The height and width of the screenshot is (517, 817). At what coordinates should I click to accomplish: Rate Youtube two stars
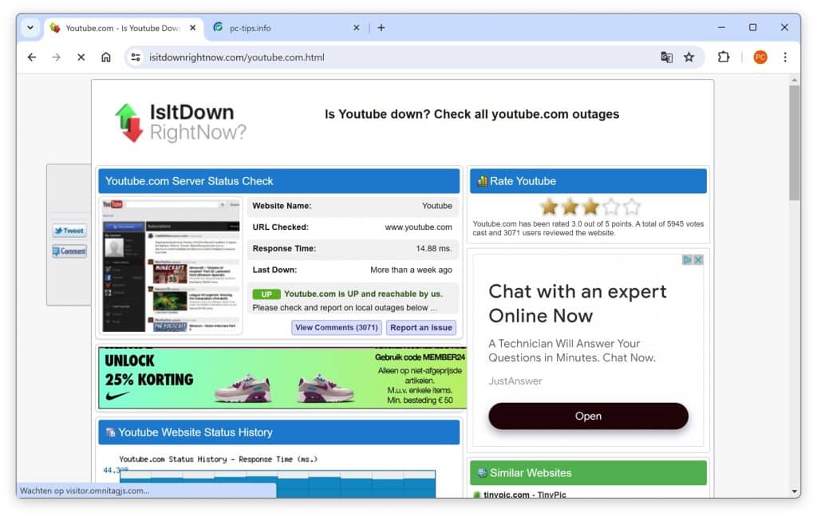pyautogui.click(x=570, y=207)
